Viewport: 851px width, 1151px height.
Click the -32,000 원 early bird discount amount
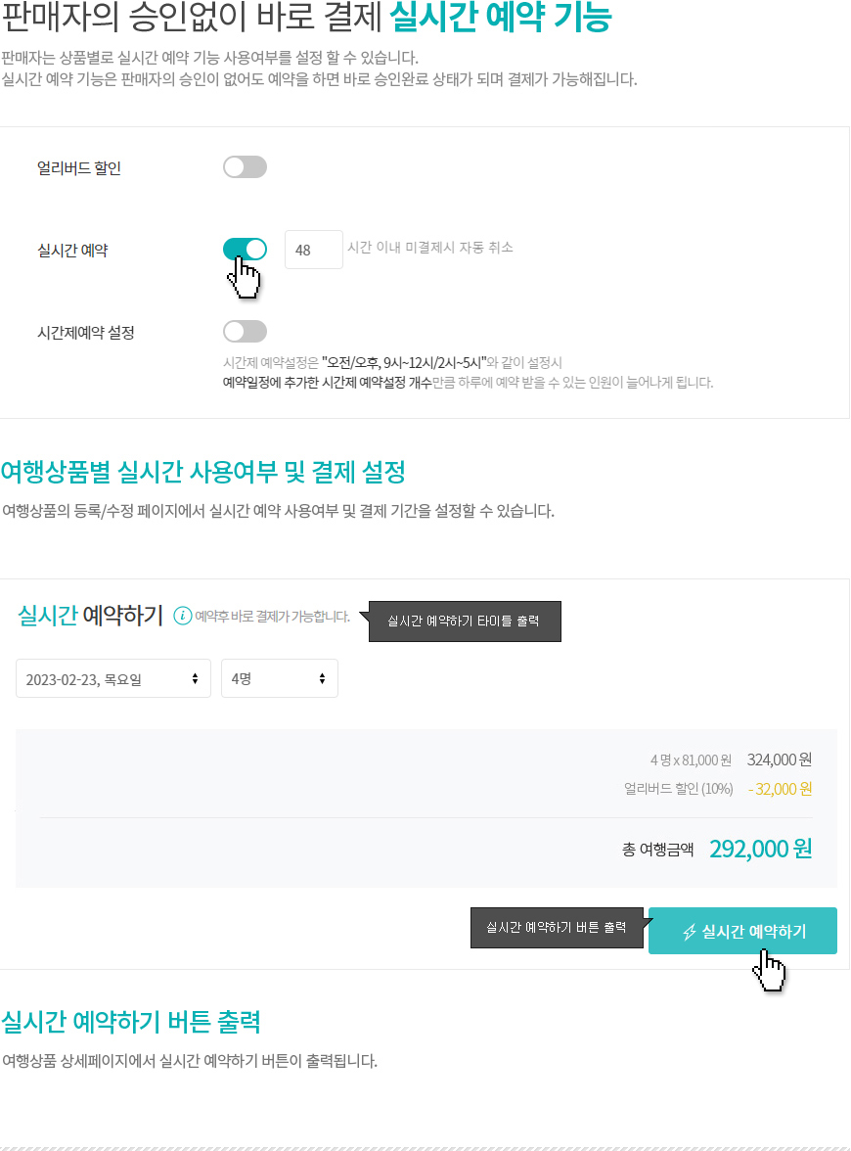[x=780, y=789]
